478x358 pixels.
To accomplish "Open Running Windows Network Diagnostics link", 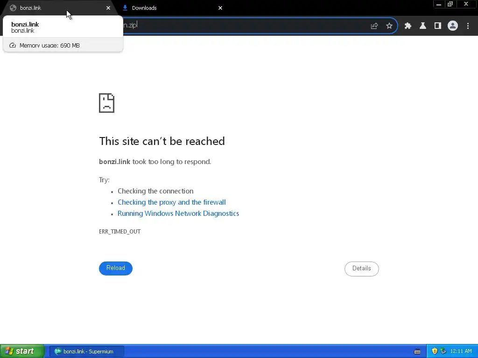I will (x=178, y=213).
